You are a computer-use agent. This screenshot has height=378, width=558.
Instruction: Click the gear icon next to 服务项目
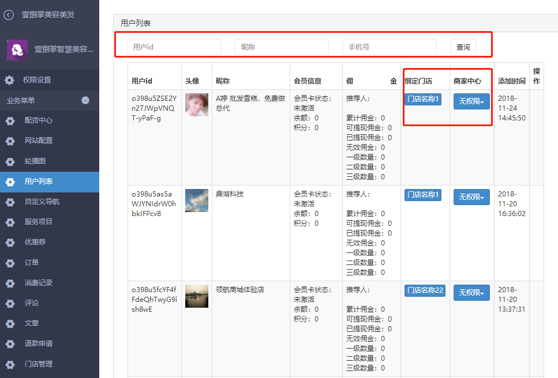(x=10, y=222)
